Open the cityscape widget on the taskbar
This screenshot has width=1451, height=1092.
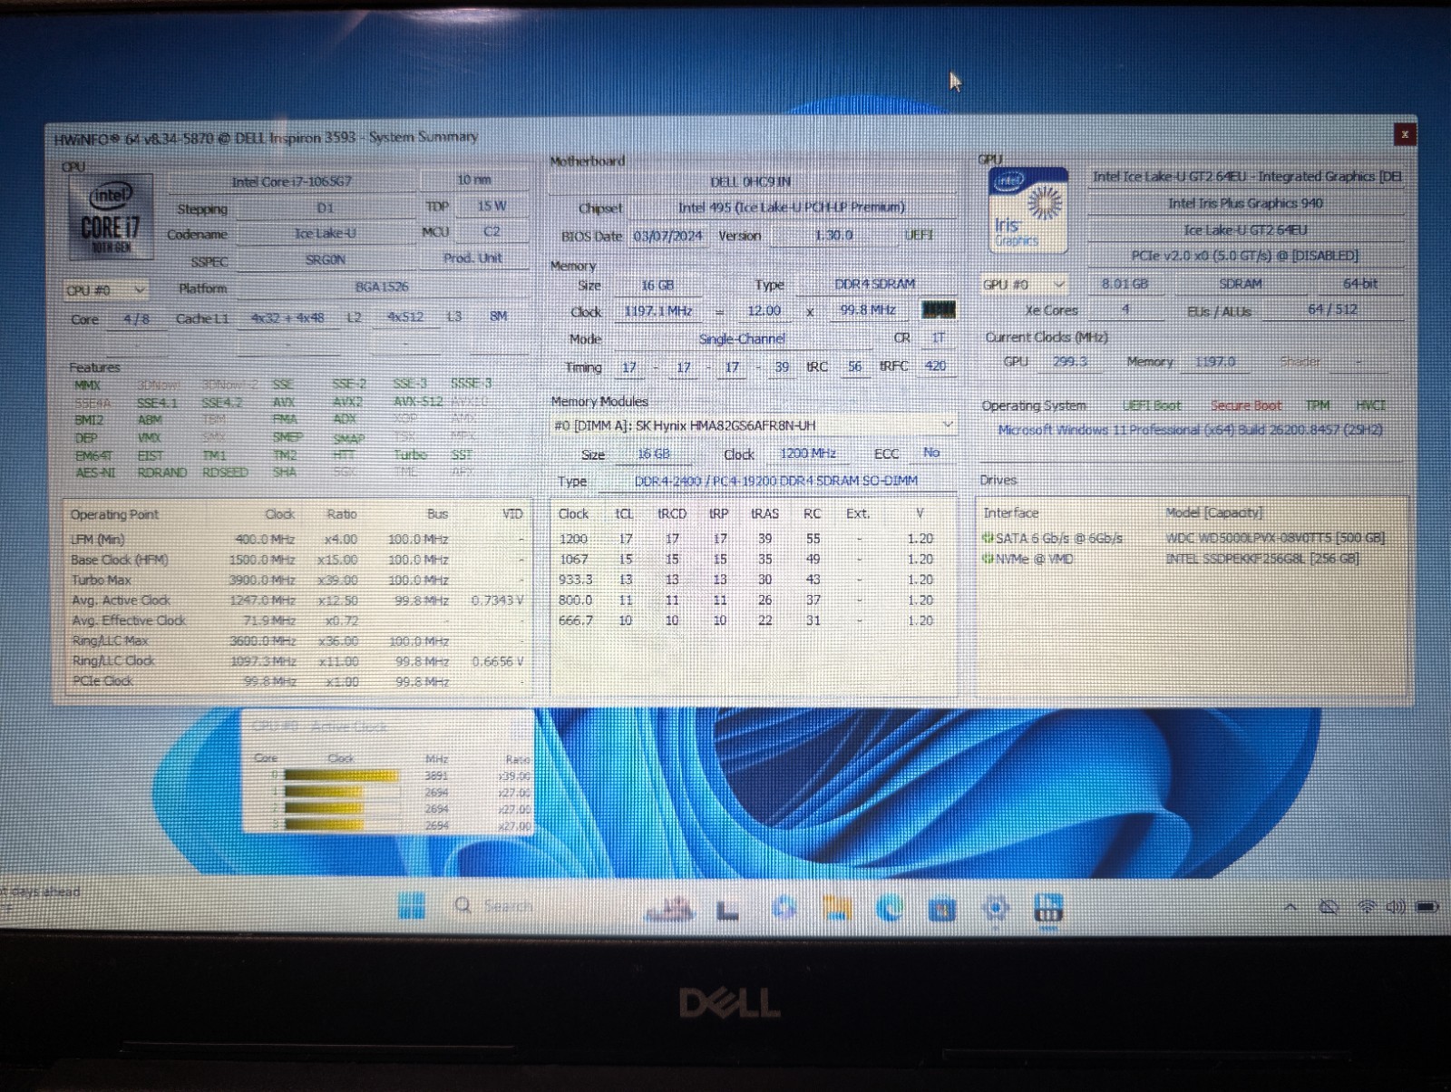(669, 908)
